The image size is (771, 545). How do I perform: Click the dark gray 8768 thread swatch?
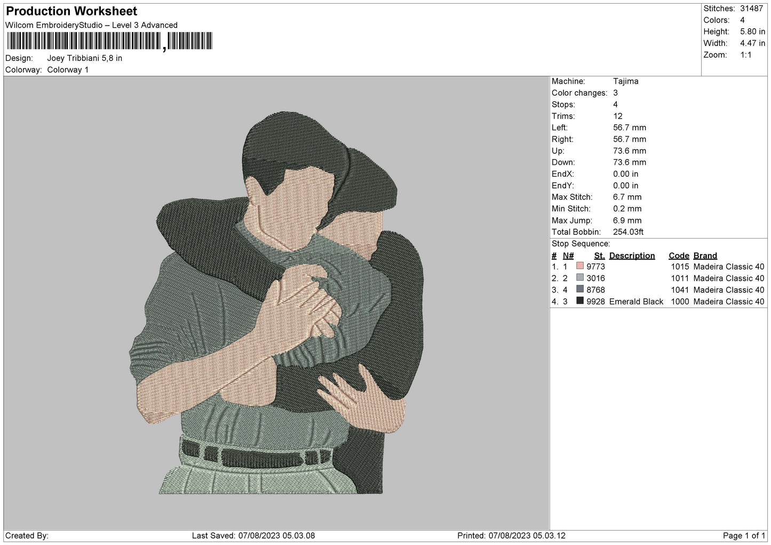[x=580, y=289]
